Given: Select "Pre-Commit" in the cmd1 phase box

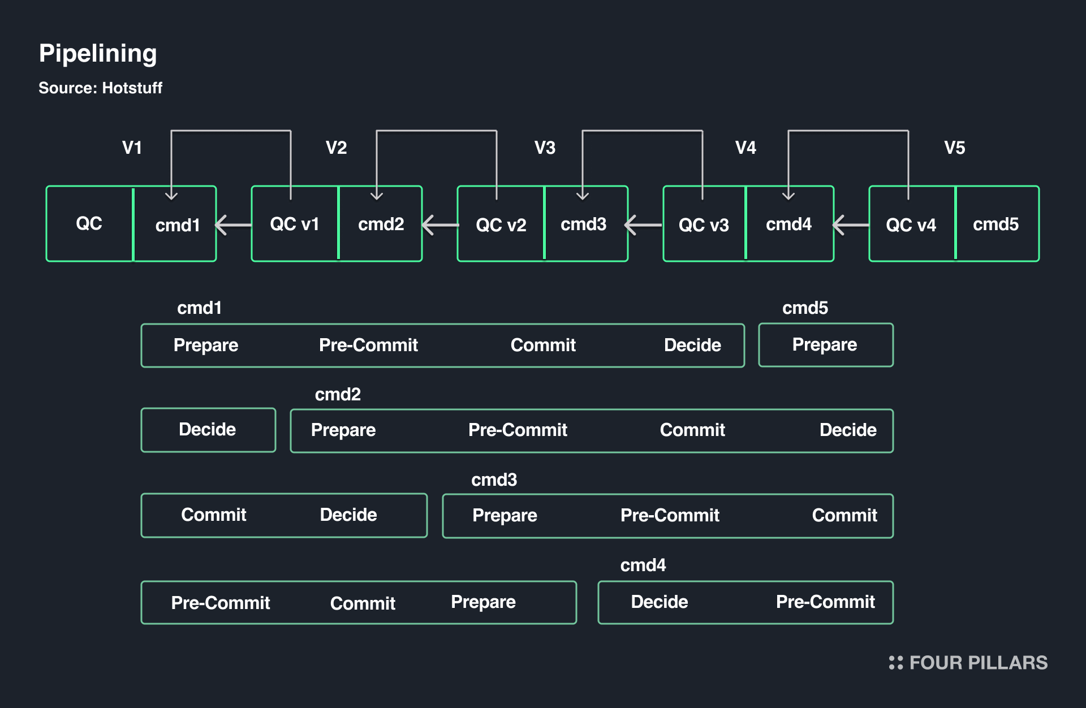Looking at the screenshot, I should 368,346.
